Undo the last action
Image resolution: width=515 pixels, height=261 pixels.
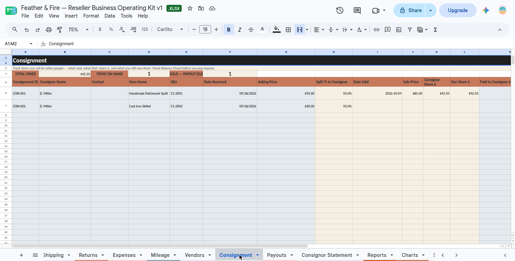27,30
